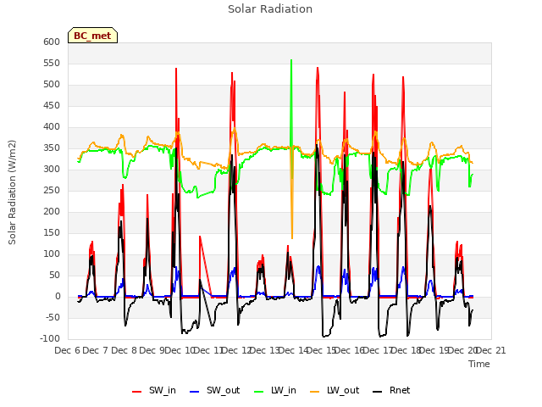Click the Solar Radiation (W/m2) y-axis label

coord(12,192)
